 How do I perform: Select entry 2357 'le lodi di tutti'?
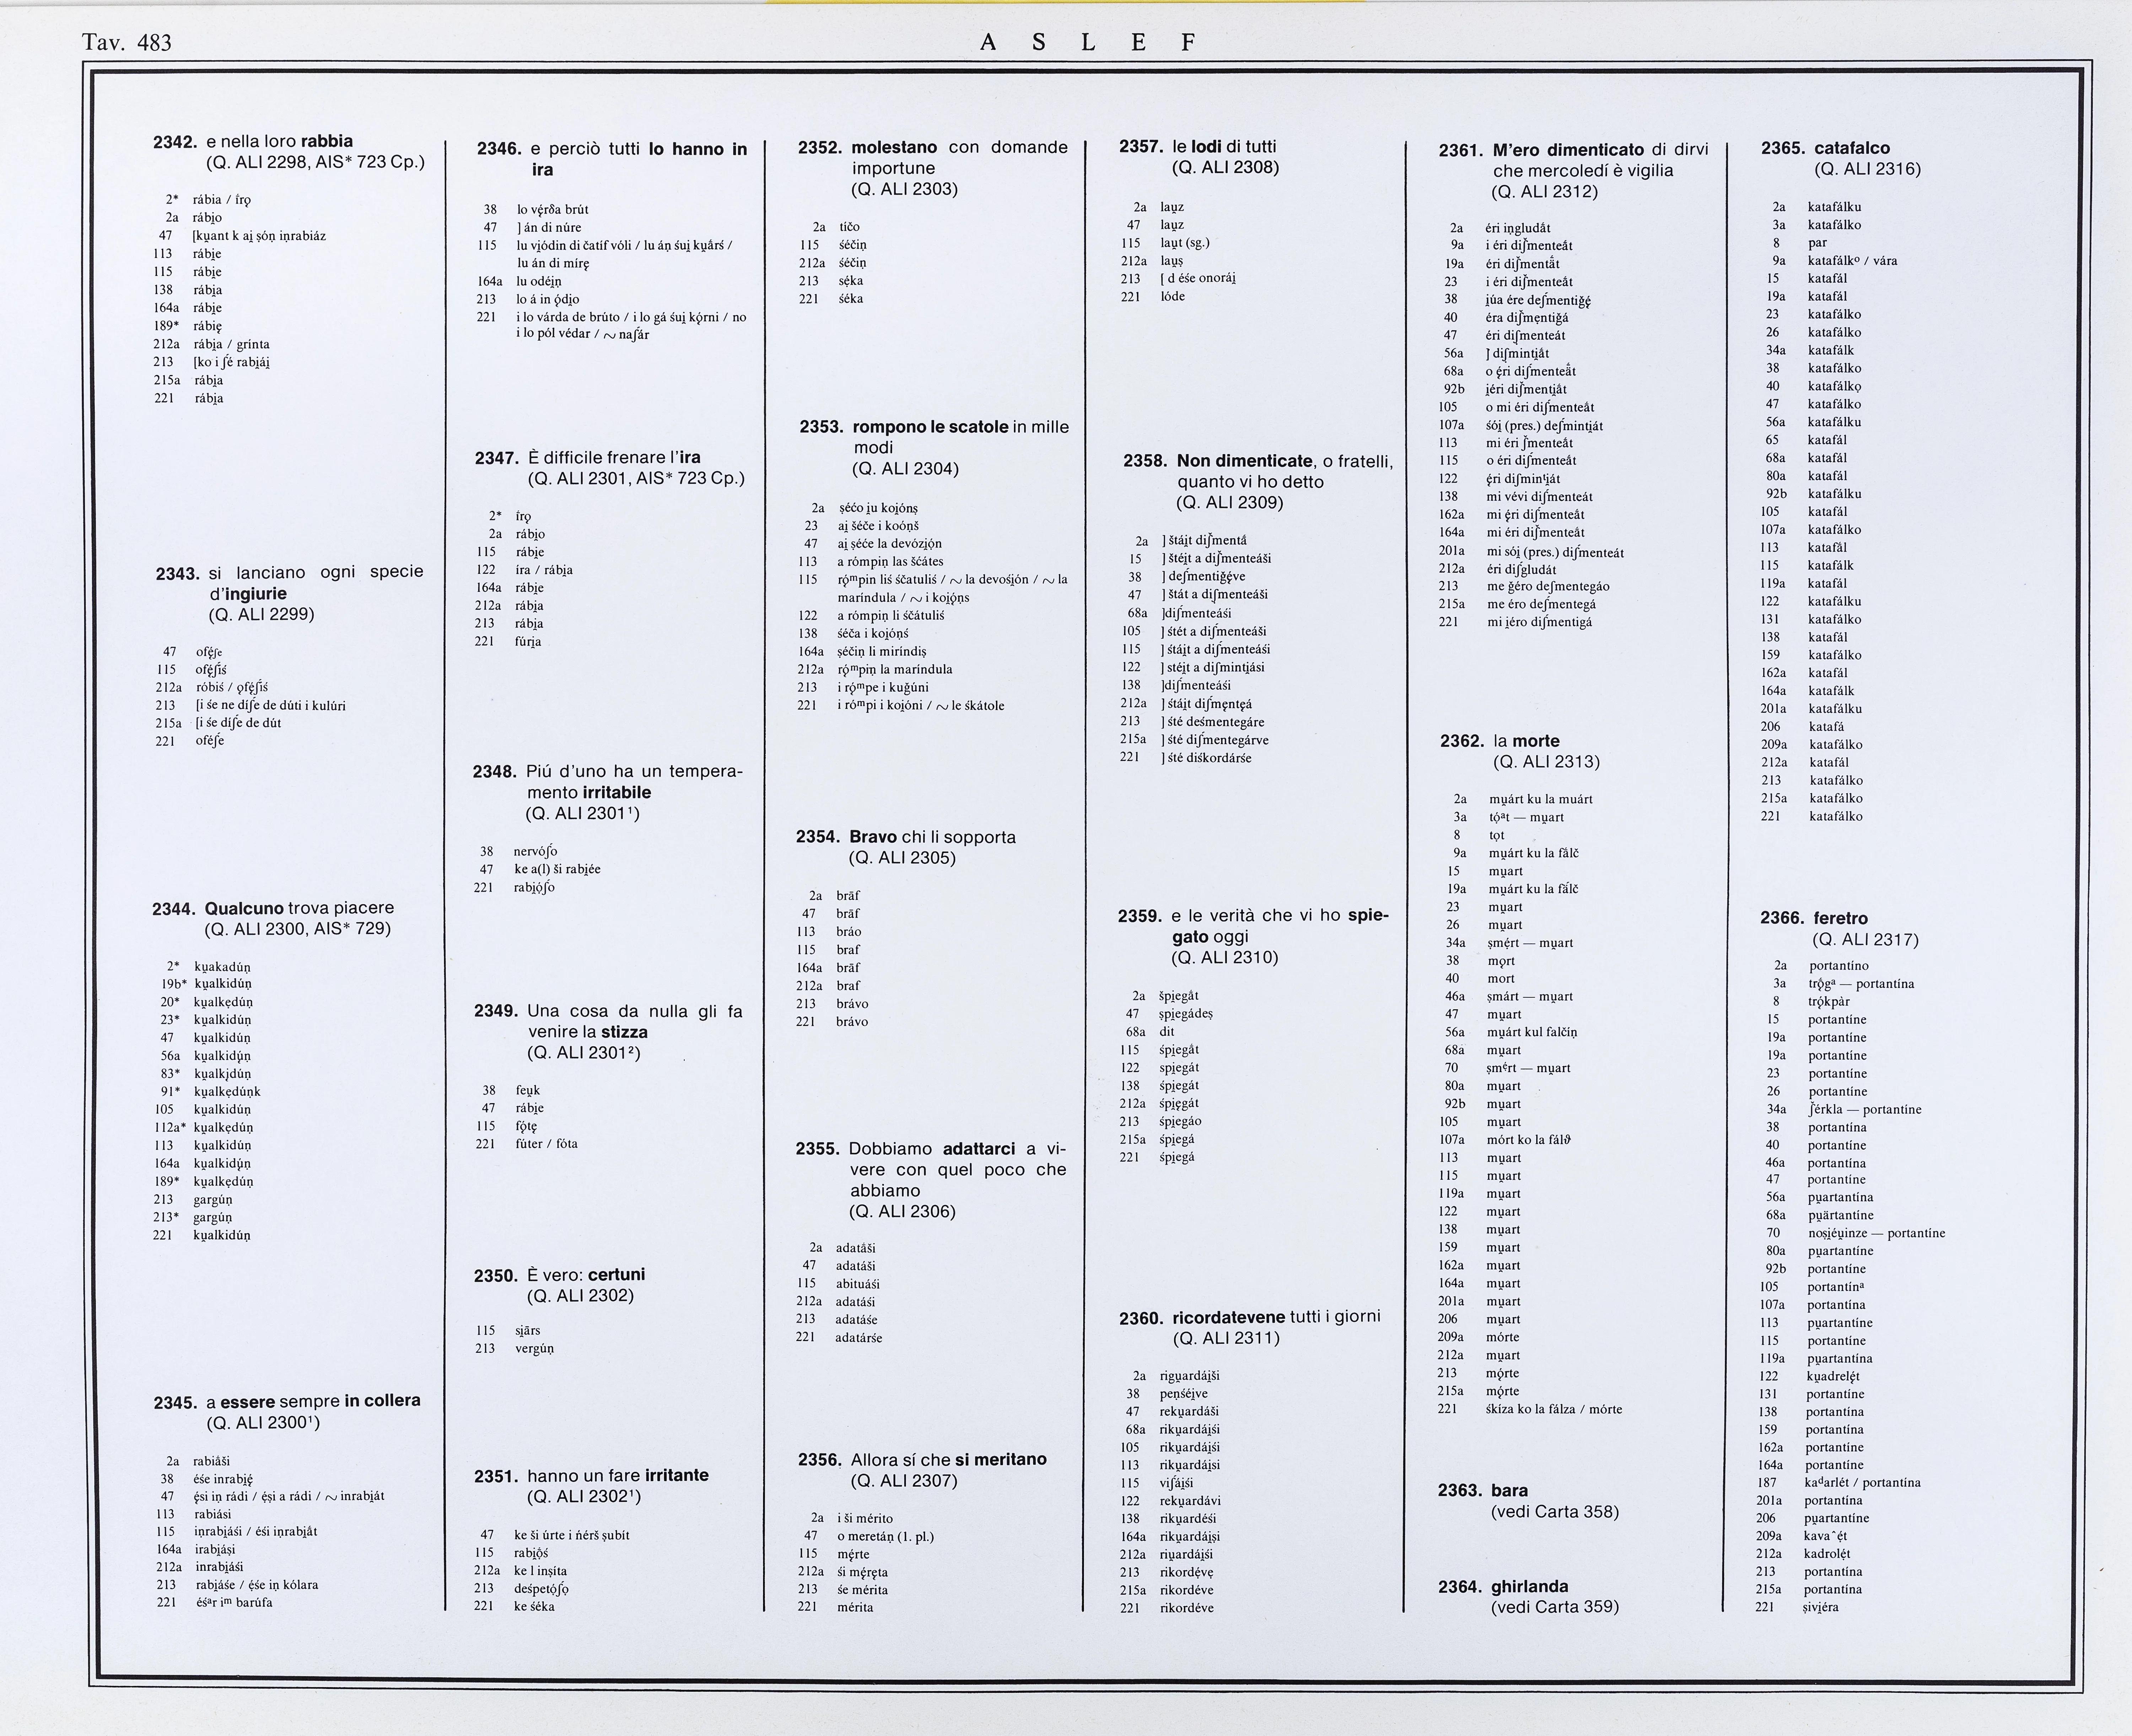[1224, 147]
